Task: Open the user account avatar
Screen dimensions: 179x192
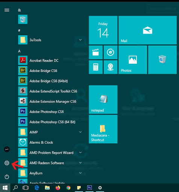Action: coord(7,149)
